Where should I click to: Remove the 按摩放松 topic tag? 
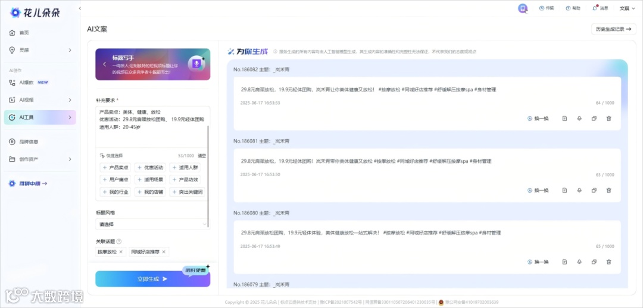(120, 252)
